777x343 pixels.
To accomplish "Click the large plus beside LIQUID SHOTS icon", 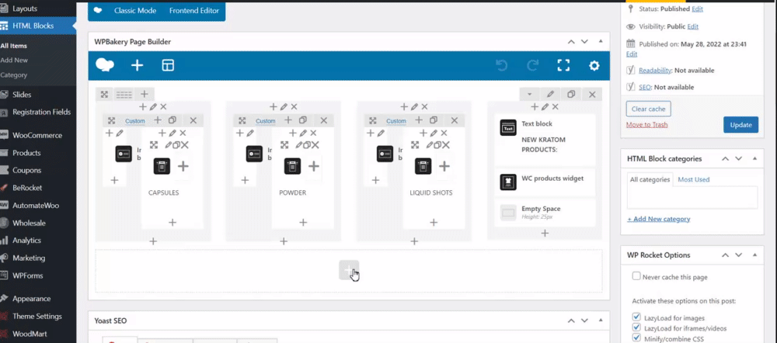I will click(444, 166).
